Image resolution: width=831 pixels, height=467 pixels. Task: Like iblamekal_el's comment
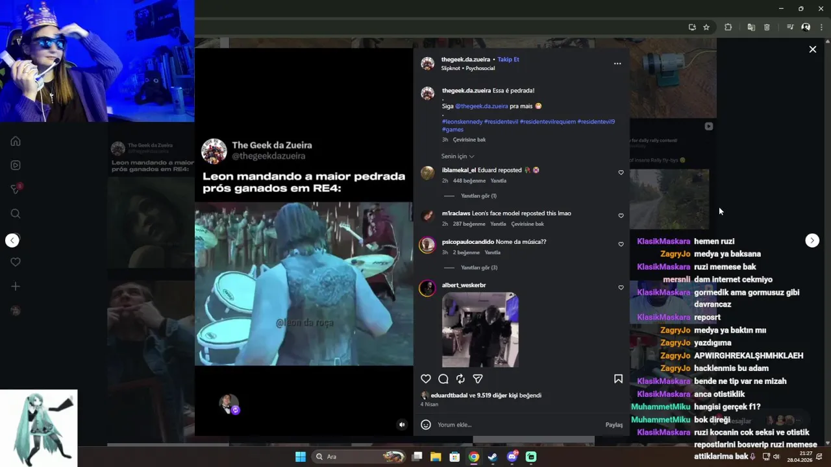point(621,173)
